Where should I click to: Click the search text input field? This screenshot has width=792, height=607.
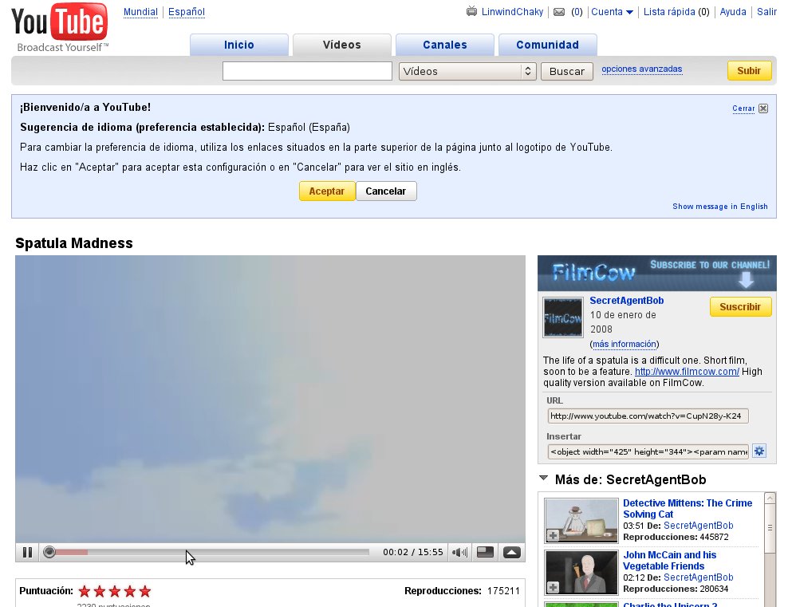point(307,71)
